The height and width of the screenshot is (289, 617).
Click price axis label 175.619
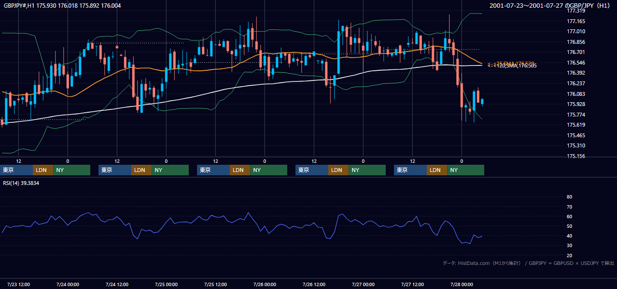point(576,125)
